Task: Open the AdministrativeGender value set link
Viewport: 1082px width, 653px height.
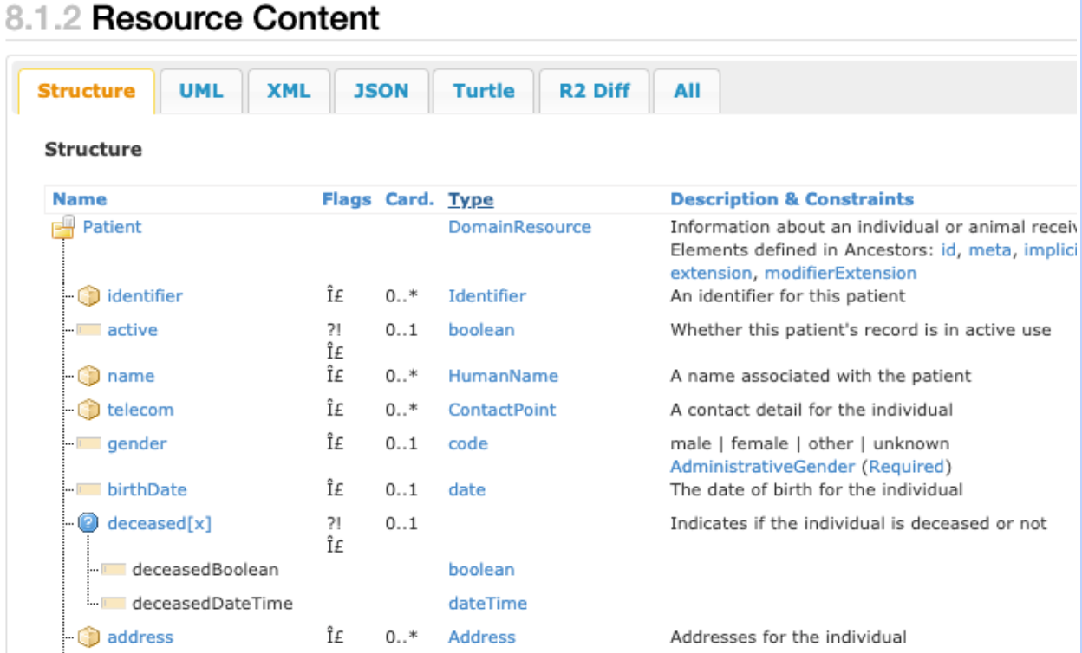Action: point(763,467)
